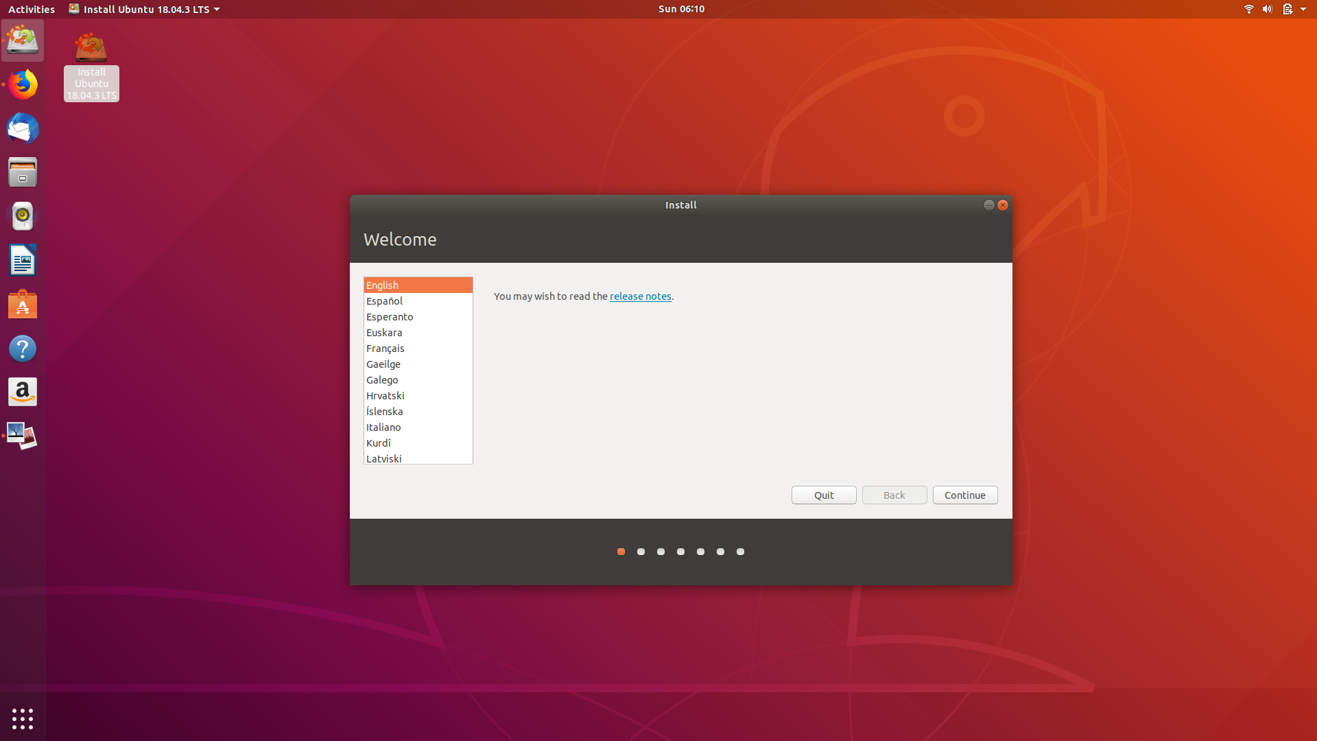The image size is (1317, 741).
Task: Open the release notes link
Action: tap(640, 296)
